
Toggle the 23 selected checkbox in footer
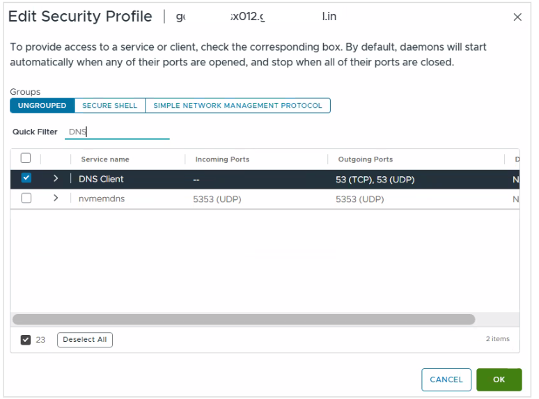(x=26, y=340)
